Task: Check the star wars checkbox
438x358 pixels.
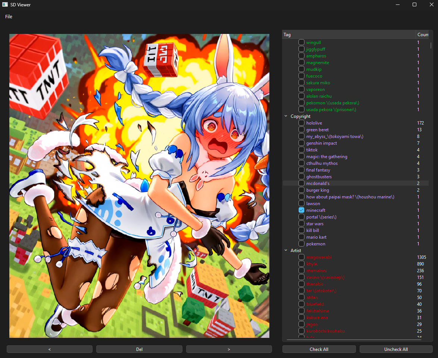Action: 301,224
